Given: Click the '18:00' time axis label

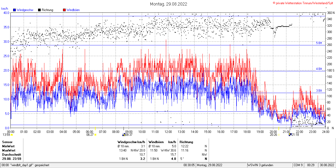Looking at the screenshot, I should [247, 132].
